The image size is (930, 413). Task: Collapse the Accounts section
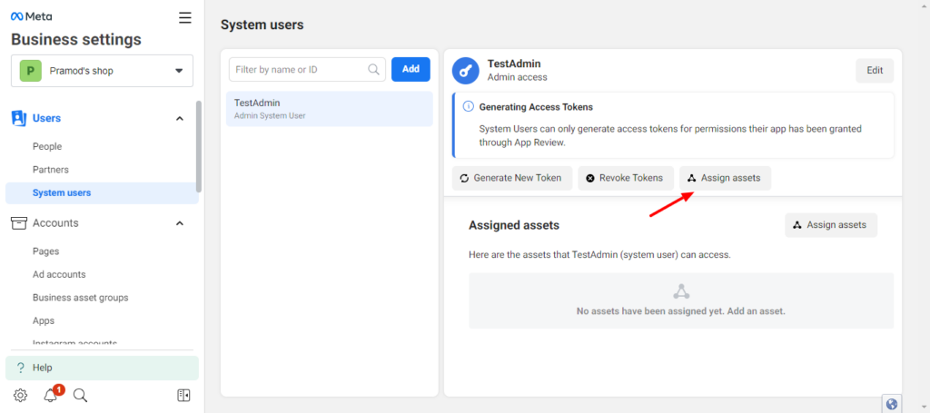pyautogui.click(x=179, y=223)
